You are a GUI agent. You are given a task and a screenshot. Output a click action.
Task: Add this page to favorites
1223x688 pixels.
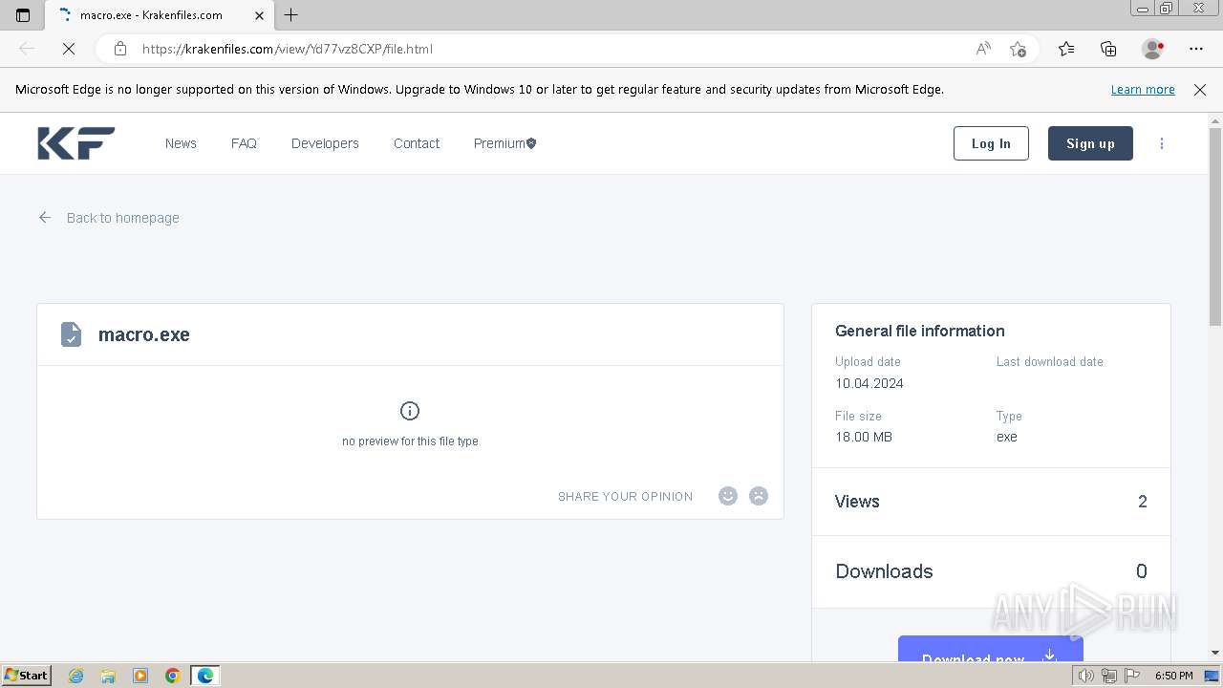click(1018, 49)
